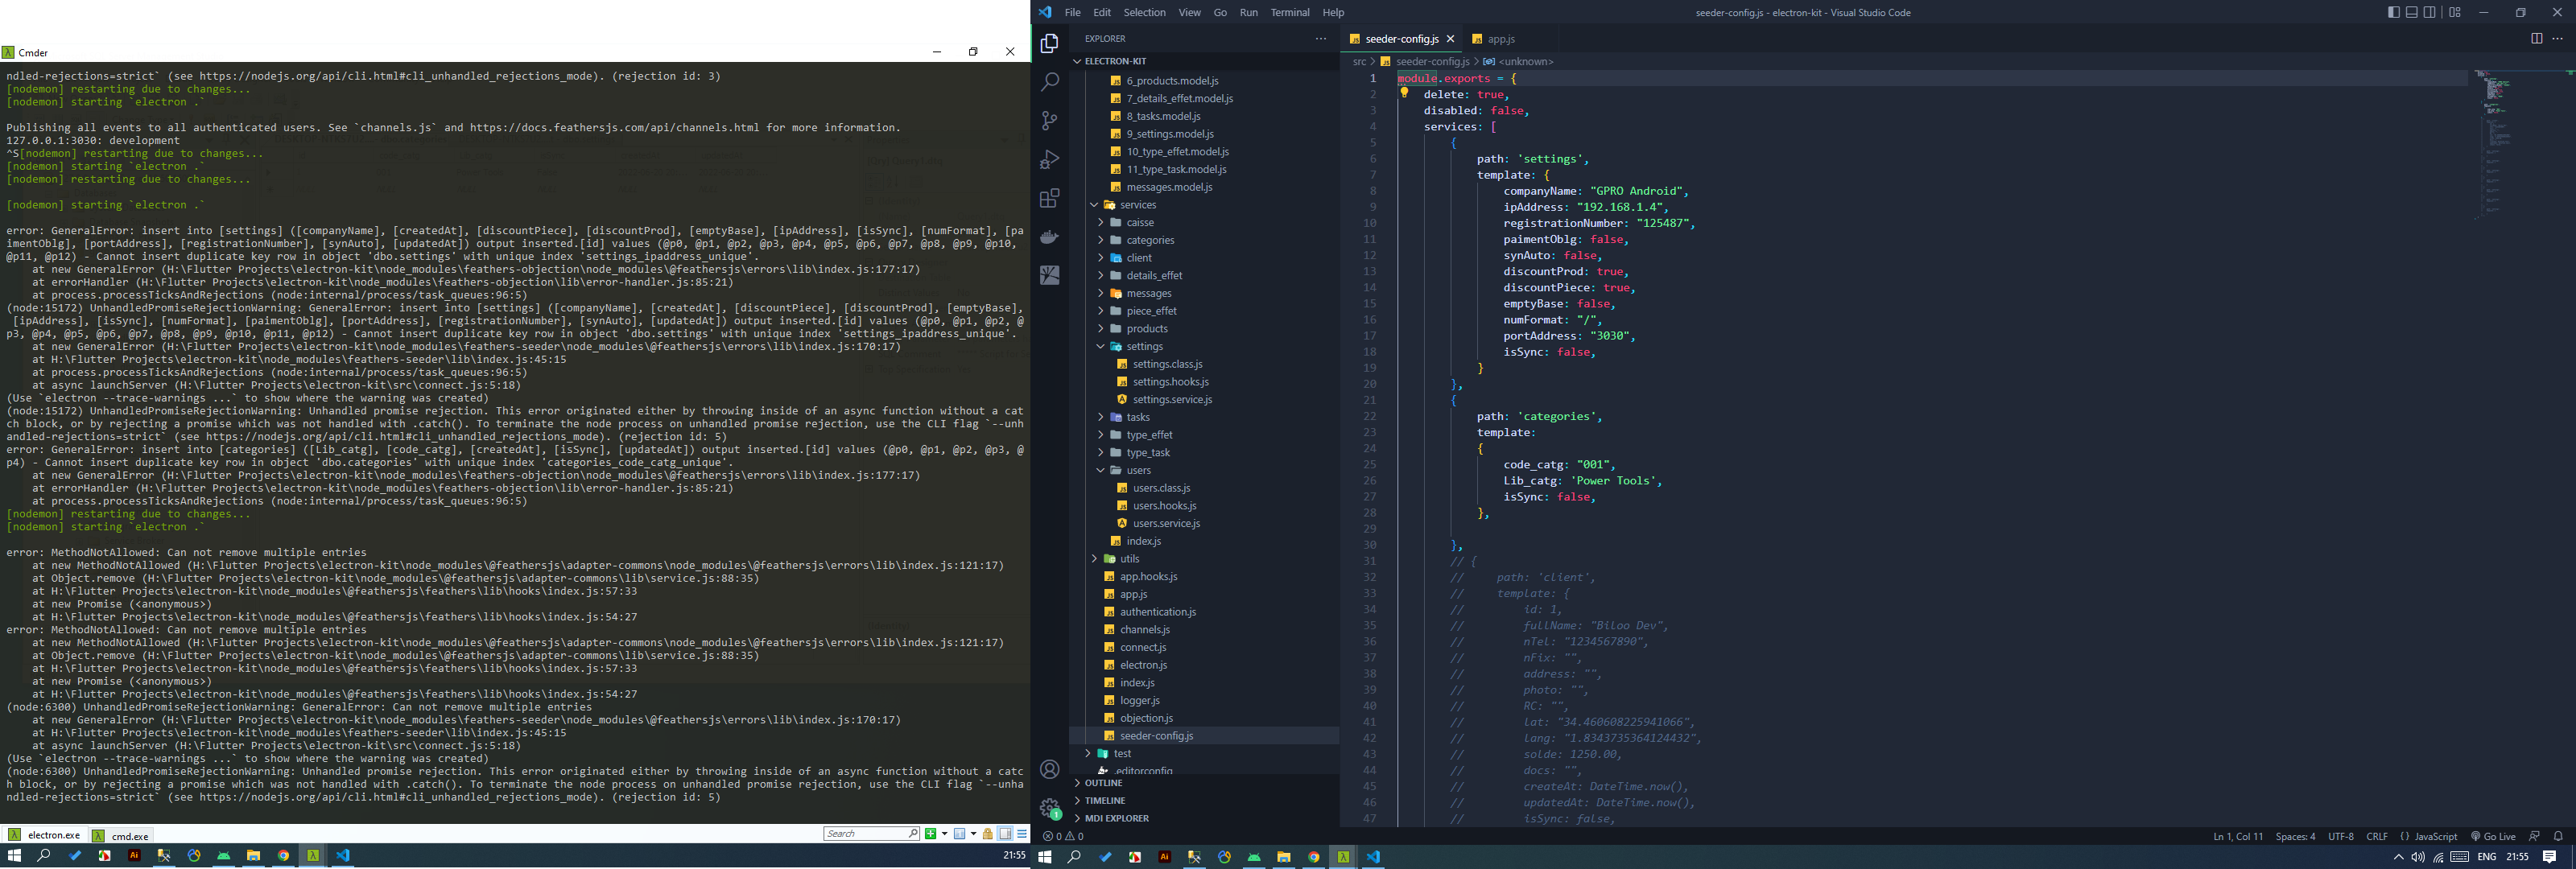The width and height of the screenshot is (2576, 869).
Task: Open Source Control view in activity bar
Action: (x=1049, y=121)
